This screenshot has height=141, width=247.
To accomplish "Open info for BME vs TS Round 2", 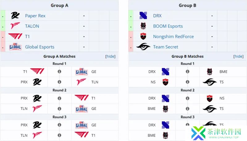I will click(187, 109).
